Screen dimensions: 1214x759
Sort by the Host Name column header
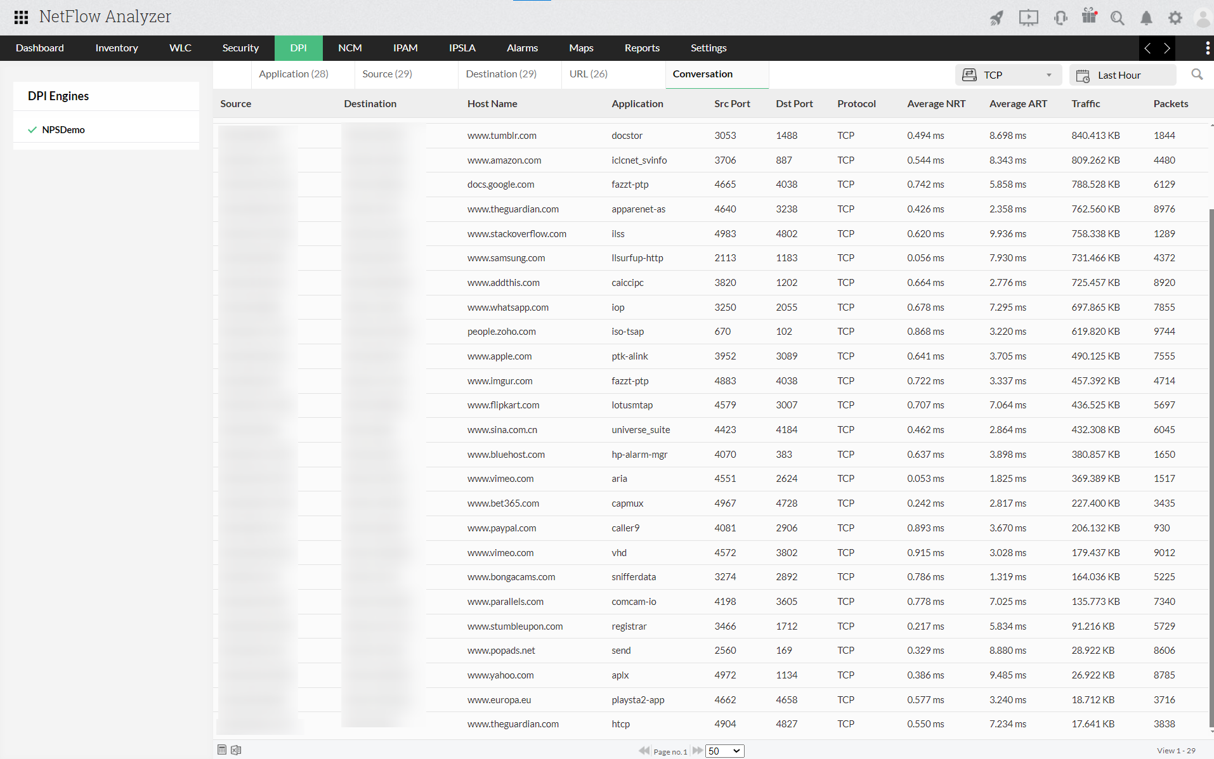tap(492, 104)
